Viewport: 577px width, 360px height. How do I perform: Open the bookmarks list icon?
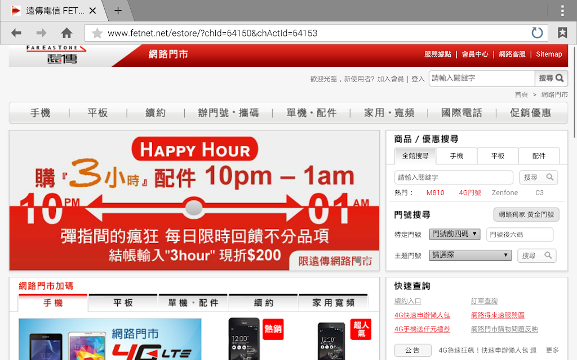[x=562, y=33]
